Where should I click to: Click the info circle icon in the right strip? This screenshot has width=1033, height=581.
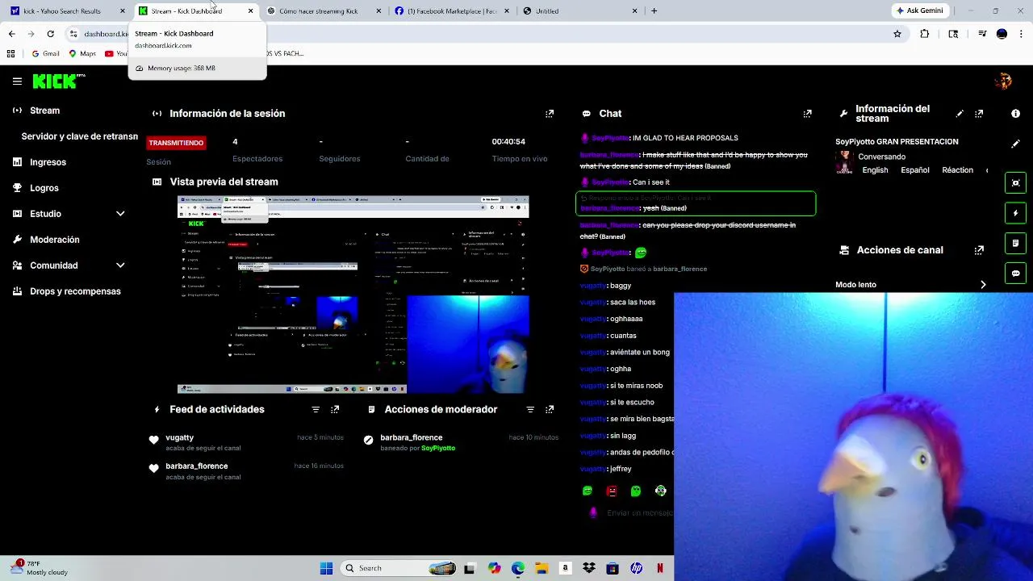(x=1015, y=114)
